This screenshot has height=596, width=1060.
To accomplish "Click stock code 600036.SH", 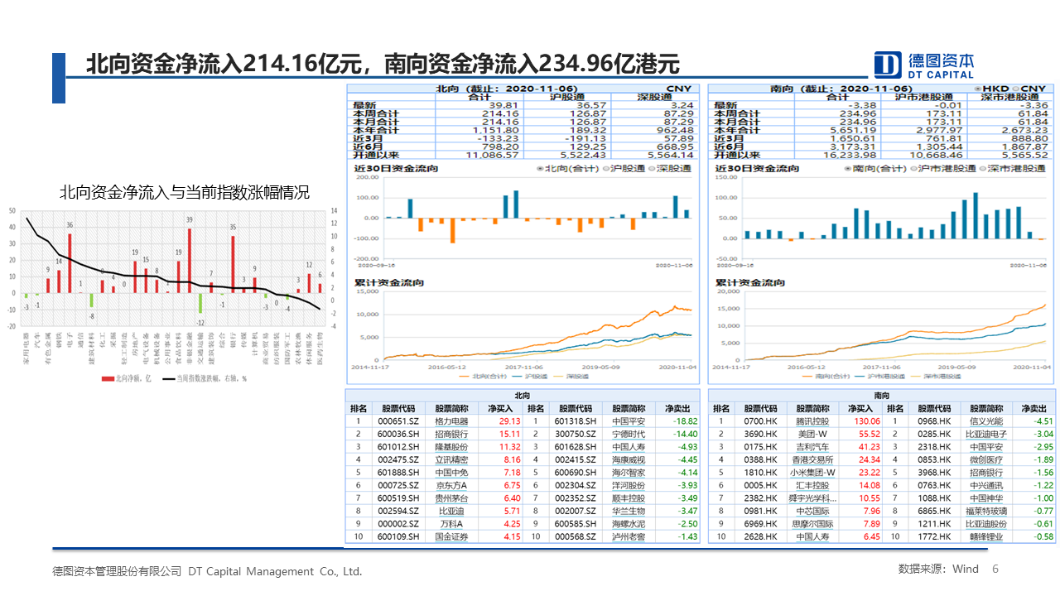I will coord(399,434).
